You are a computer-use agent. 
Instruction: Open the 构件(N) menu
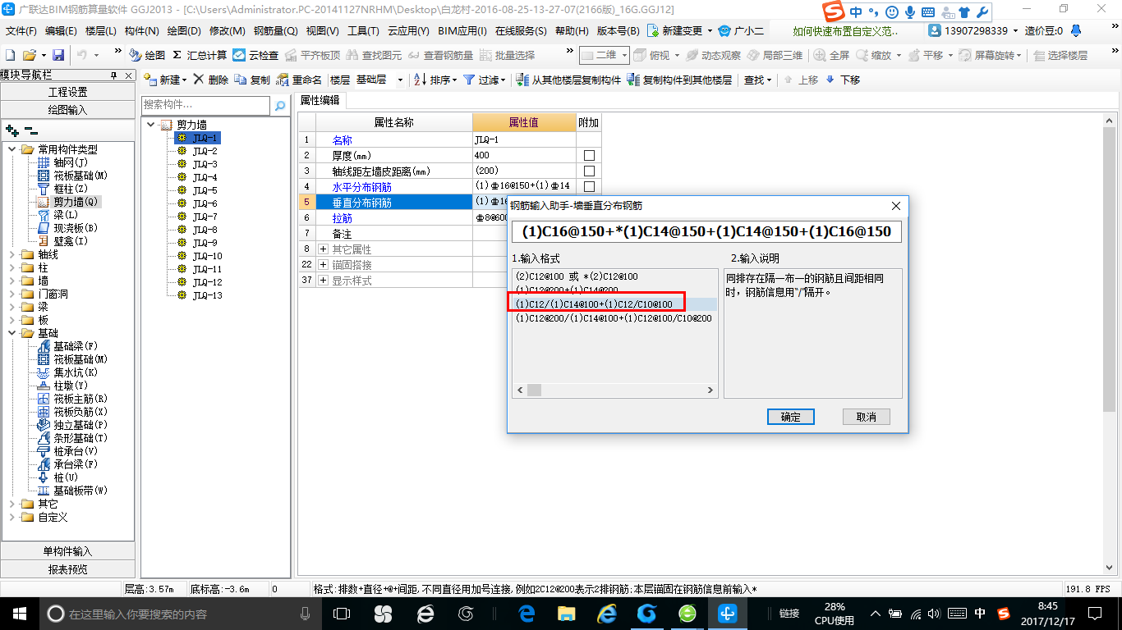point(142,31)
